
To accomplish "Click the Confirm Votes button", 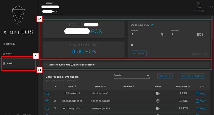I will (x=192, y=76).
